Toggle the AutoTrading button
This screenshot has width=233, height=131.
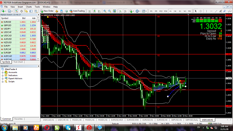[77, 11]
